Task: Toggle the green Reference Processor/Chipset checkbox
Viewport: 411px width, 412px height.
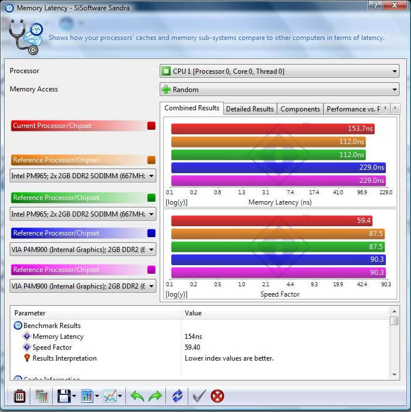Action: pyautogui.click(x=151, y=198)
